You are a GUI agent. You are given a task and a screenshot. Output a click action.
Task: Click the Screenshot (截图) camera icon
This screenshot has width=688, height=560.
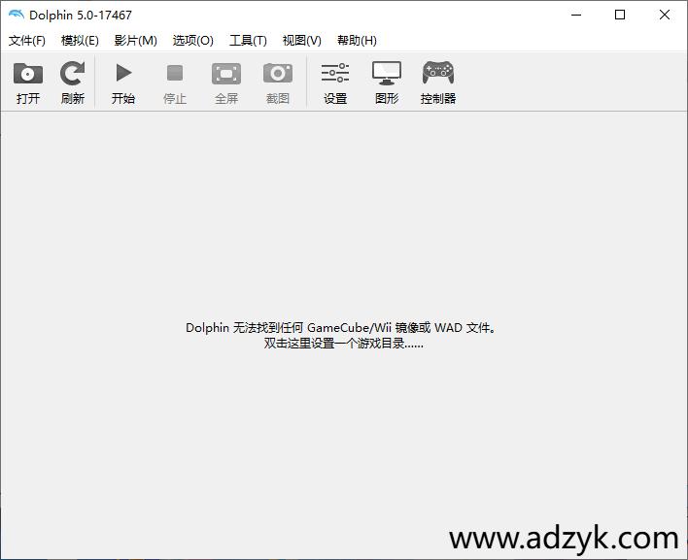tap(278, 73)
